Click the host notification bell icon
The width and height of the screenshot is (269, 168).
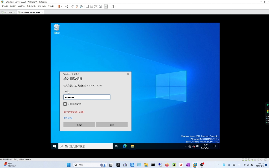(266, 165)
